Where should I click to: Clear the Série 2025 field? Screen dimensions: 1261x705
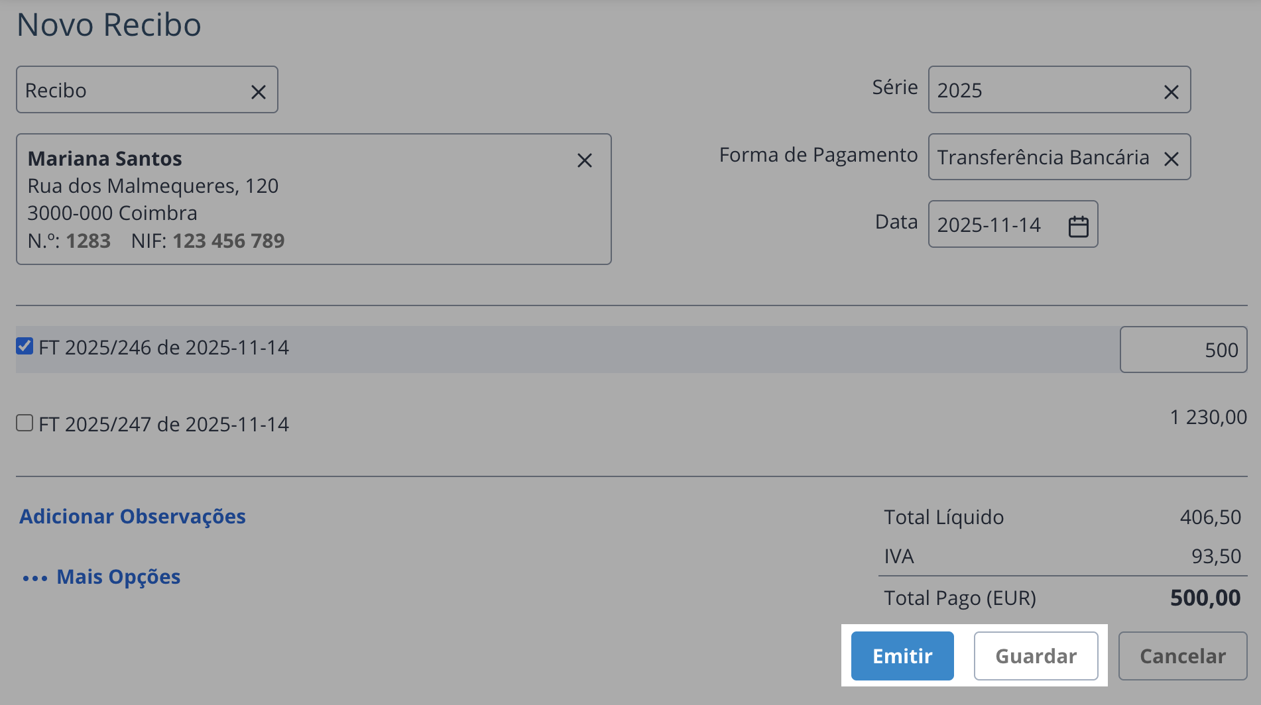click(x=1171, y=91)
